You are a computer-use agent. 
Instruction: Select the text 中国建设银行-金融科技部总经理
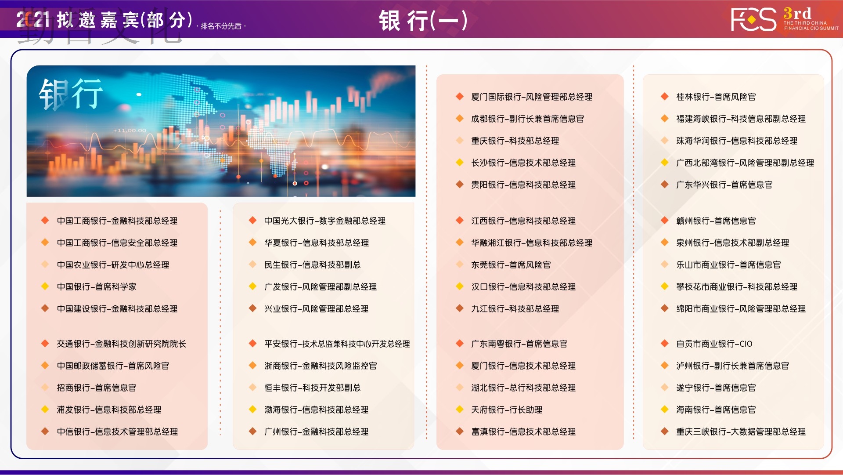(x=117, y=308)
